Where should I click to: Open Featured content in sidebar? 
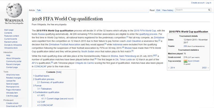pos(12,36)
